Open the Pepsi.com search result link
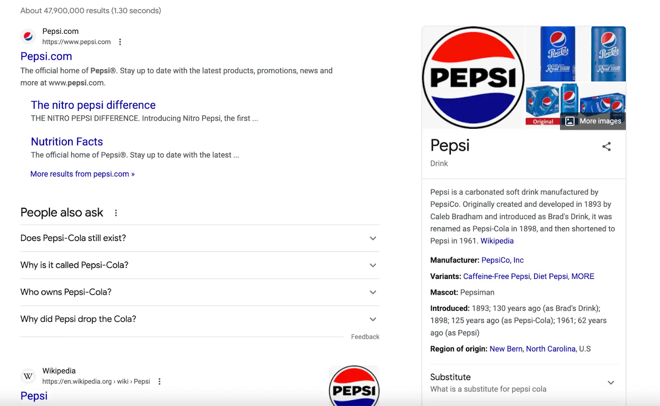 coord(46,56)
